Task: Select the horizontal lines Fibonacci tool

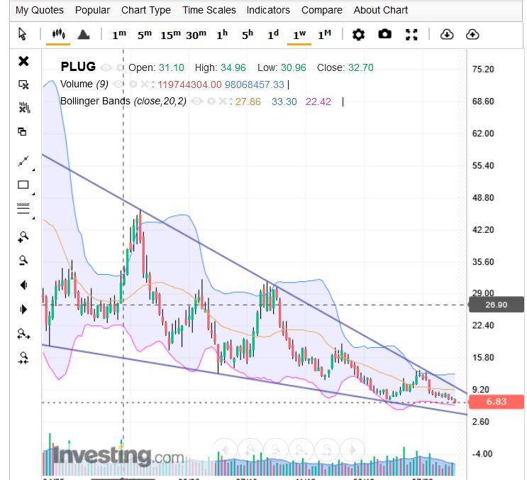Action: [23, 209]
